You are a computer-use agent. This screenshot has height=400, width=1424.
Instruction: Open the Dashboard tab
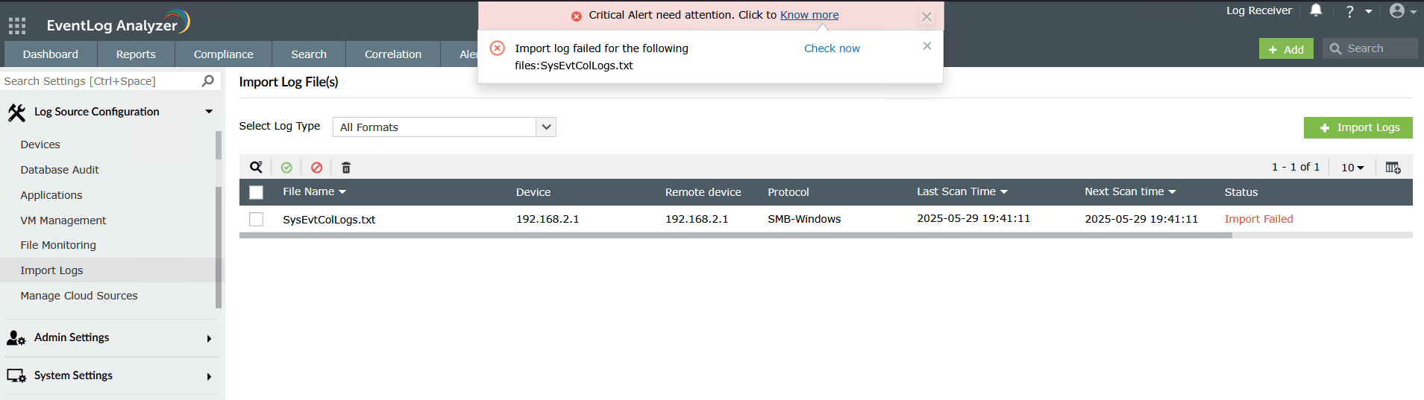coord(51,54)
